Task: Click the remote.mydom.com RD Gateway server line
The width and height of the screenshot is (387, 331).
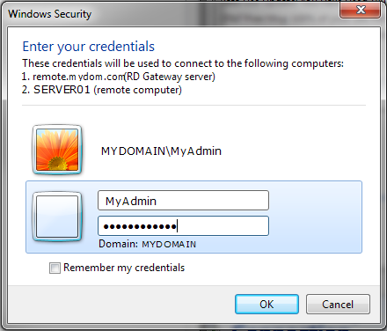Action: pyautogui.click(x=119, y=77)
